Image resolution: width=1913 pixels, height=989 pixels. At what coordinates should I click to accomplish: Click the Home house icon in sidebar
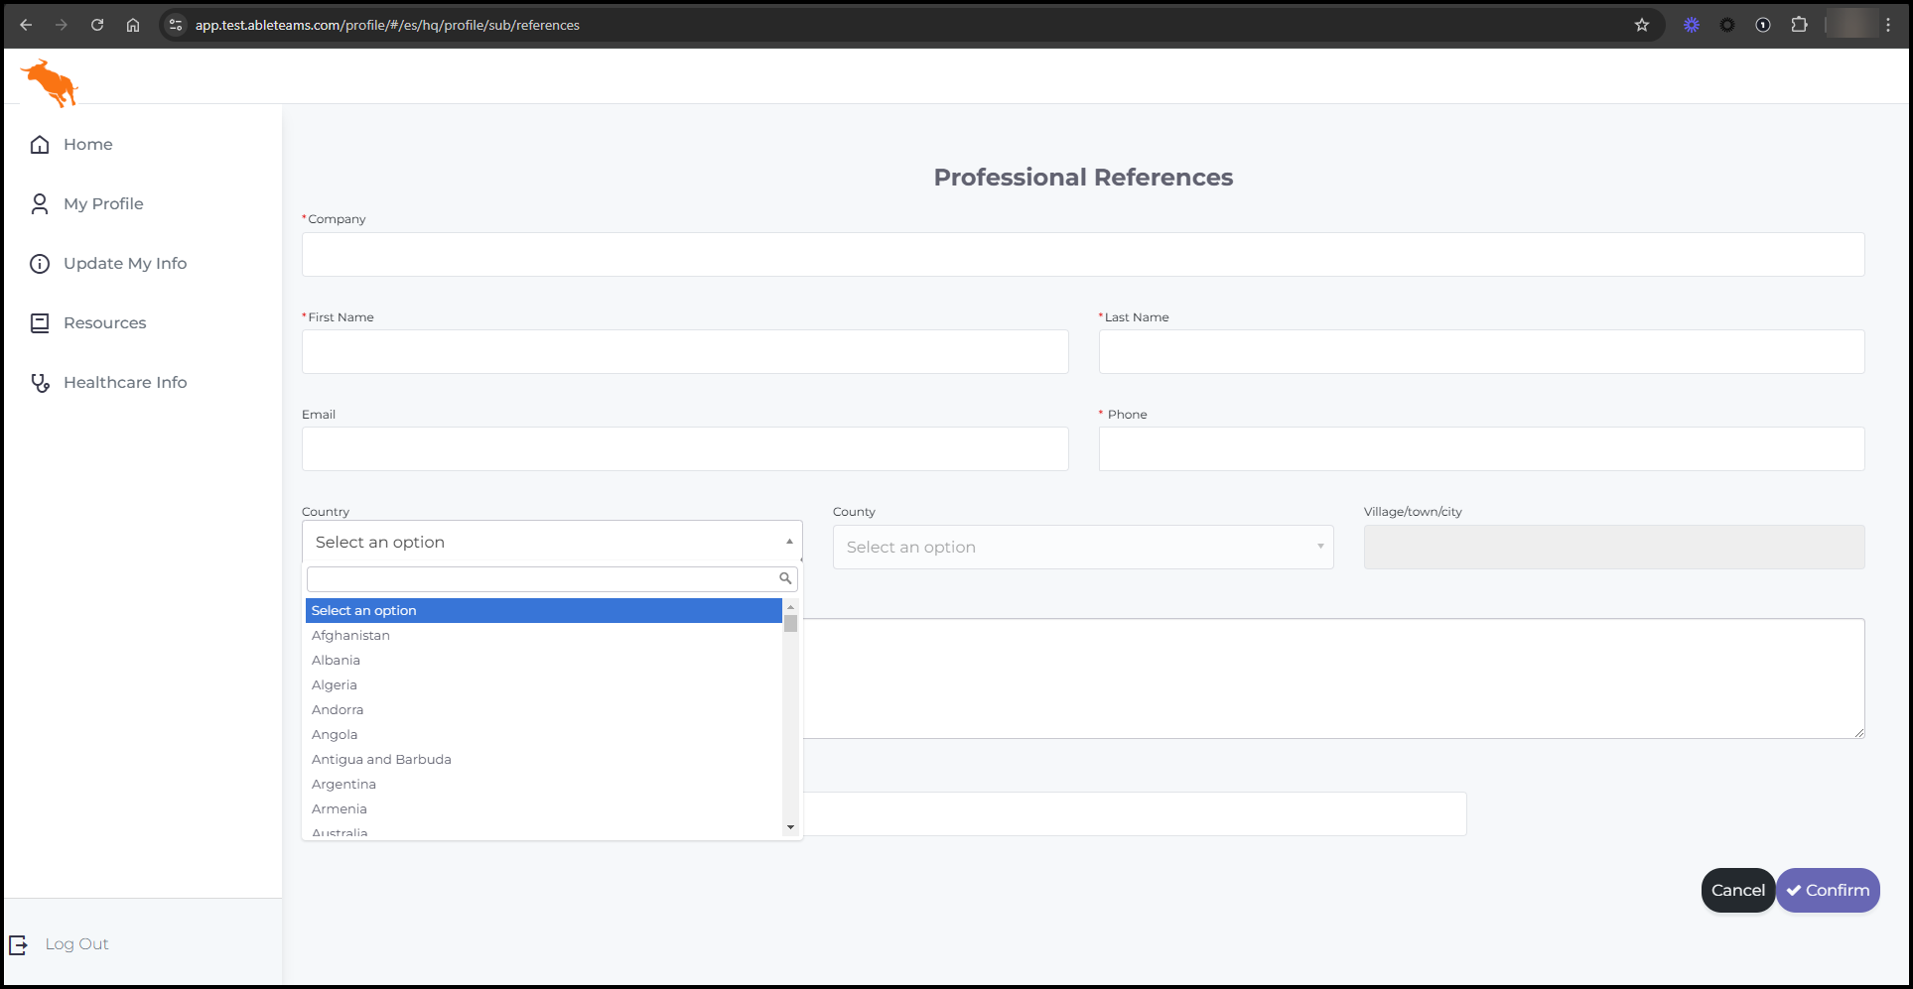(40, 145)
